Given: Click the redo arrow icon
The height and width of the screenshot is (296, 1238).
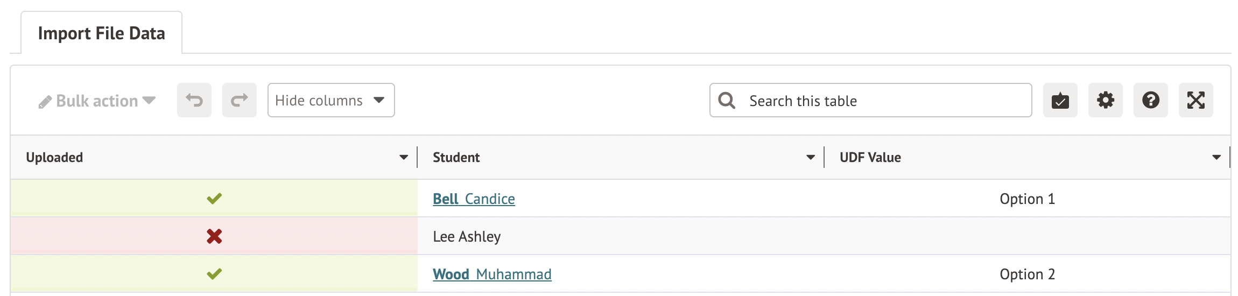Looking at the screenshot, I should tap(240, 100).
